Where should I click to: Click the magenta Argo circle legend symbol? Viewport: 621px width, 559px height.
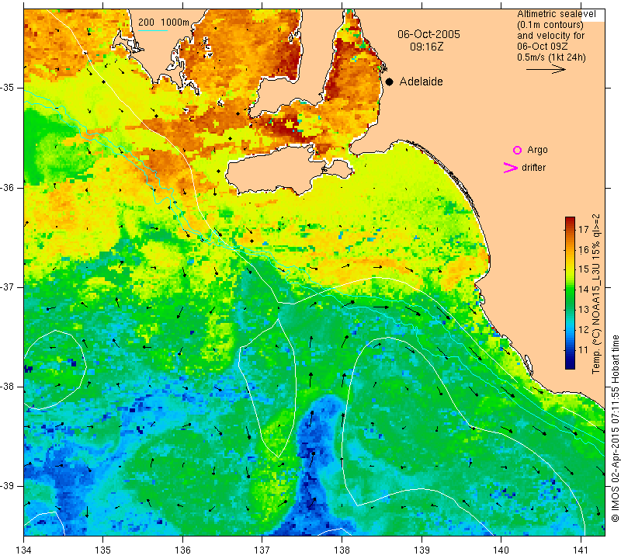(x=517, y=150)
